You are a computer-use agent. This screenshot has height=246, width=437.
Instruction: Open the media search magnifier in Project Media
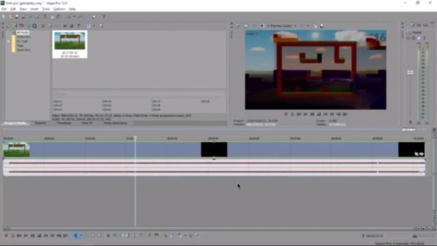point(101,26)
